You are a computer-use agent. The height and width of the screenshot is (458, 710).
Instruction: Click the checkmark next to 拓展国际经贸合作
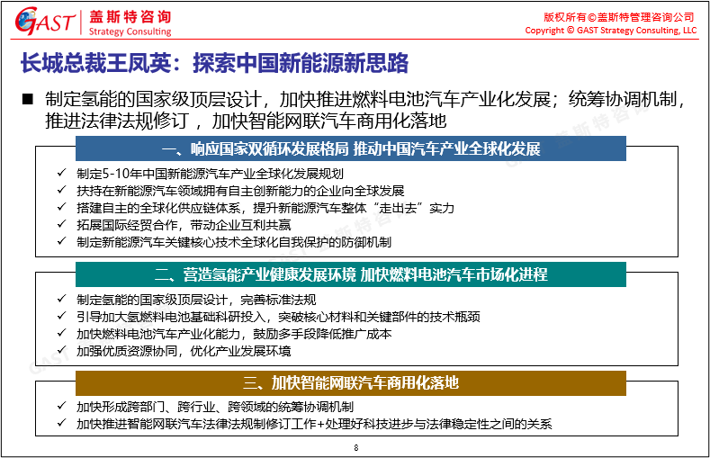pyautogui.click(x=61, y=225)
